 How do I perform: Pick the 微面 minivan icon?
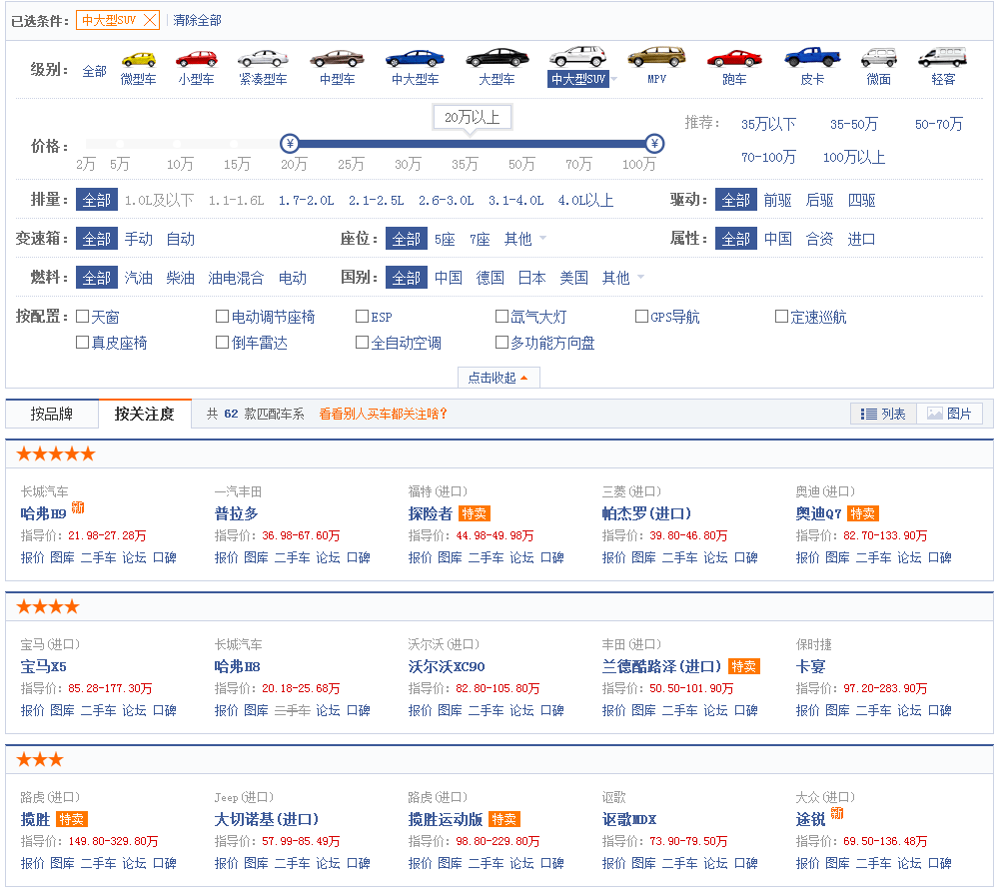(x=878, y=58)
